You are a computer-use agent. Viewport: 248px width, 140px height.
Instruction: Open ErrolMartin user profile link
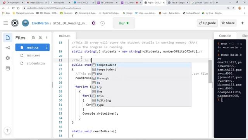pyautogui.click(x=40, y=23)
